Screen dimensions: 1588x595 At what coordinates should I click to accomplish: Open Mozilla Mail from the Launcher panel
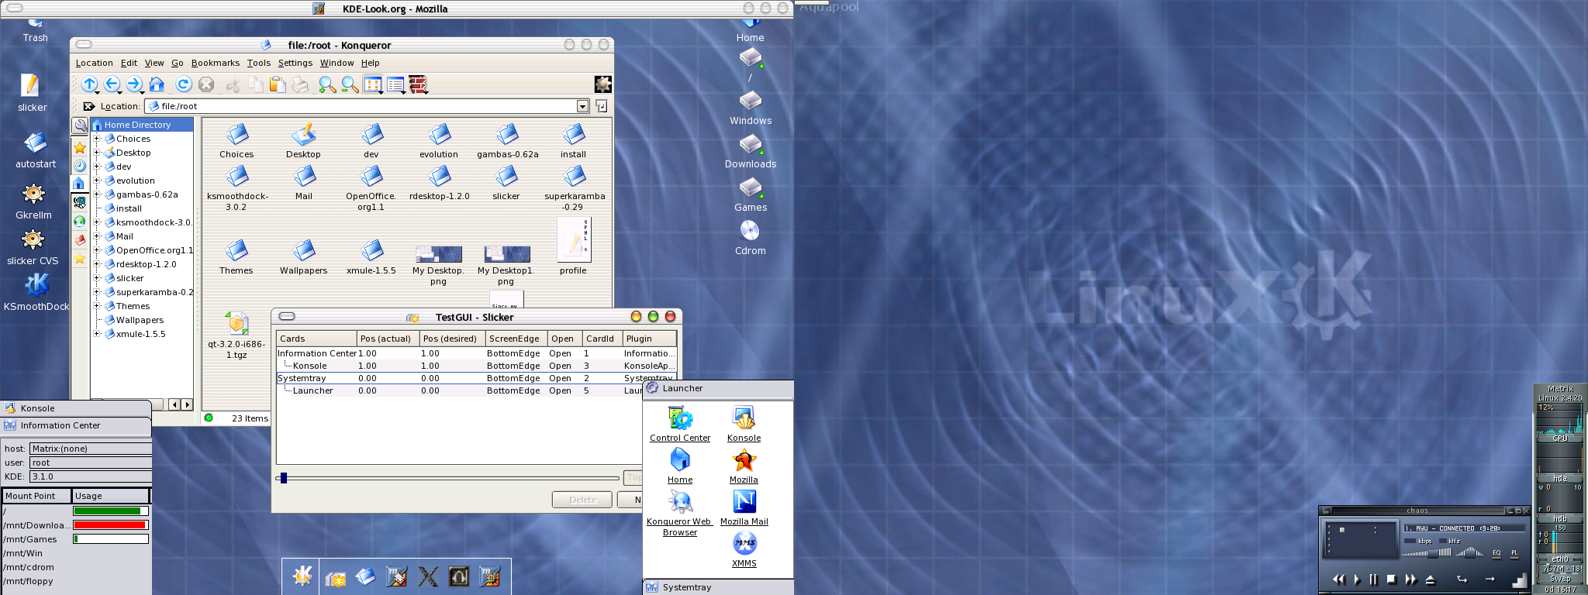(x=744, y=508)
